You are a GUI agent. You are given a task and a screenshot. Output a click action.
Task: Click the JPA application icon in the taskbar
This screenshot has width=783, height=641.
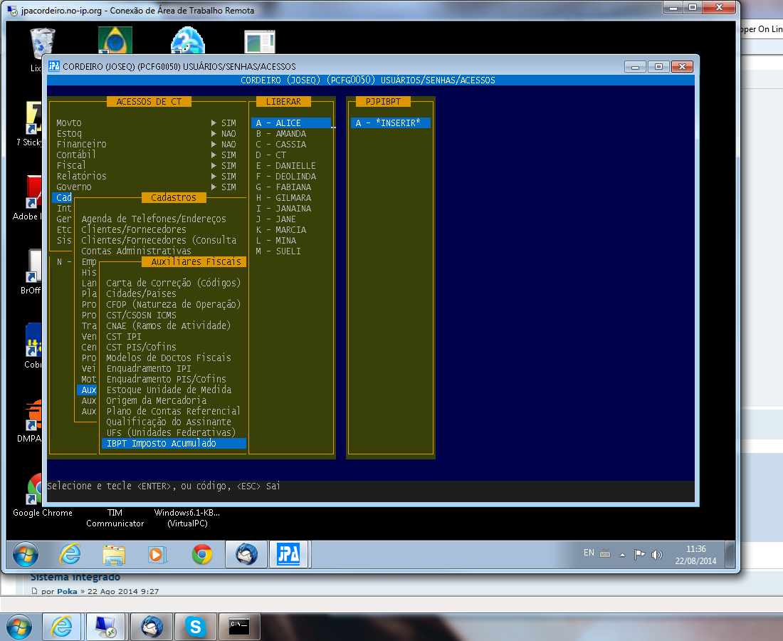[288, 554]
